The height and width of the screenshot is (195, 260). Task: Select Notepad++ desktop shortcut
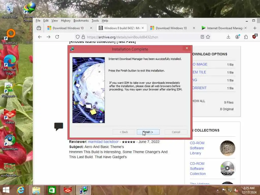(x=10, y=90)
